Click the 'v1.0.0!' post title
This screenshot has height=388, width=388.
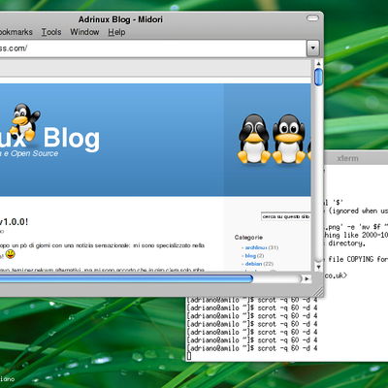[x=14, y=222]
